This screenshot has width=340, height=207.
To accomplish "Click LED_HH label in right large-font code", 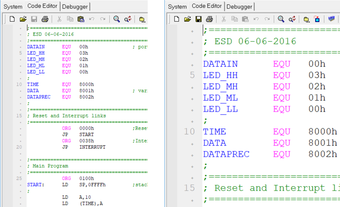I will pyautogui.click(x=220, y=75).
